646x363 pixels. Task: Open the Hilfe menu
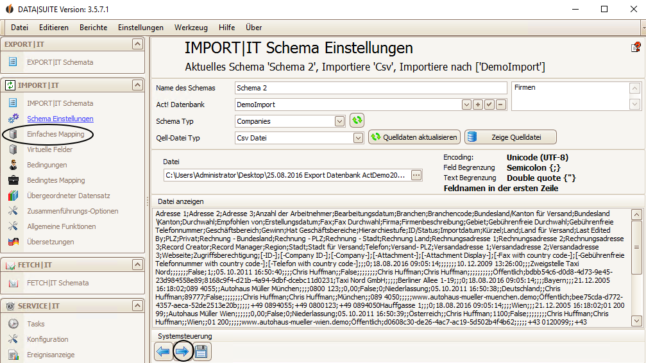pos(226,27)
